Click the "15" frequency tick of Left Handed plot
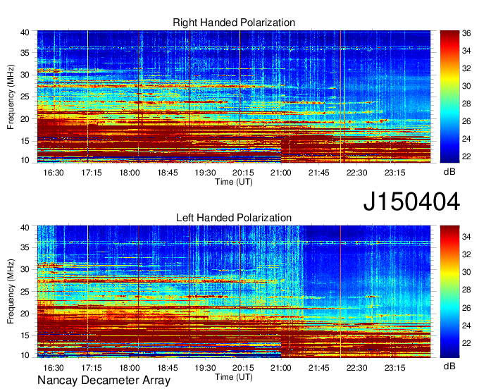Viewport: 479px width, 389px height. point(25,335)
